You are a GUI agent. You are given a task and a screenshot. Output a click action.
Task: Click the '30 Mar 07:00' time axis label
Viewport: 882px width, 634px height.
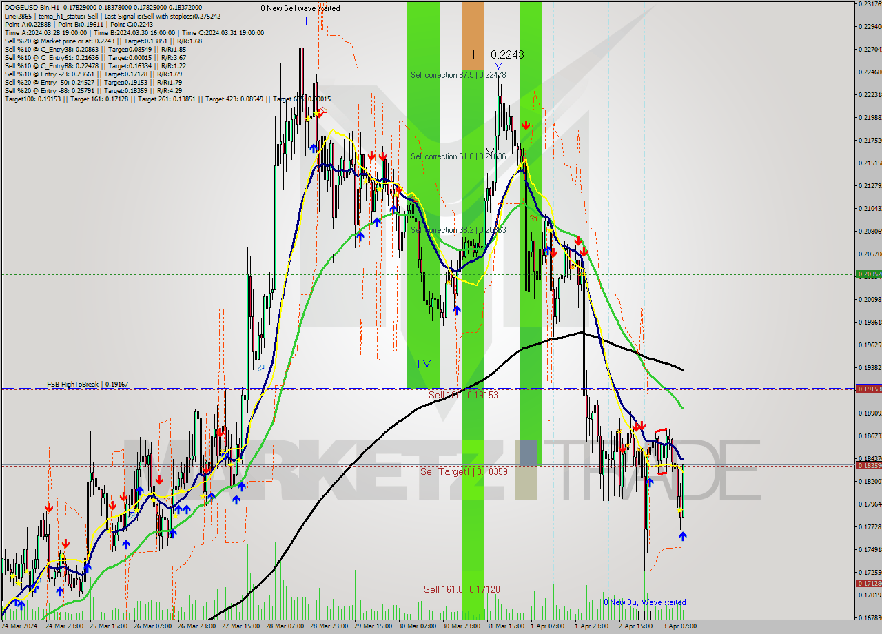point(418,627)
